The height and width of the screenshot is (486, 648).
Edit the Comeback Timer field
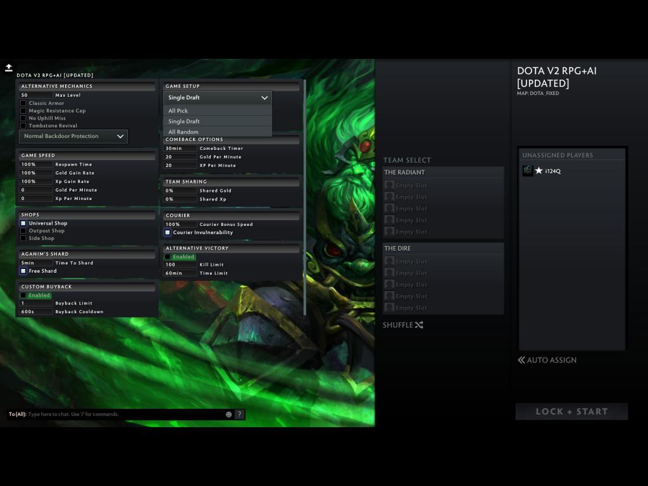point(180,148)
